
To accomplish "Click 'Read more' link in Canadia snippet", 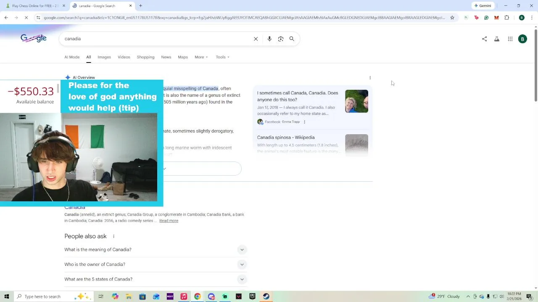I will coord(169,221).
